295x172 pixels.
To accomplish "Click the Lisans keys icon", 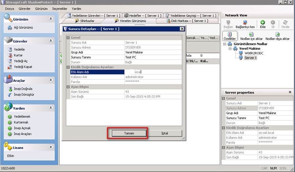I will (8, 146).
